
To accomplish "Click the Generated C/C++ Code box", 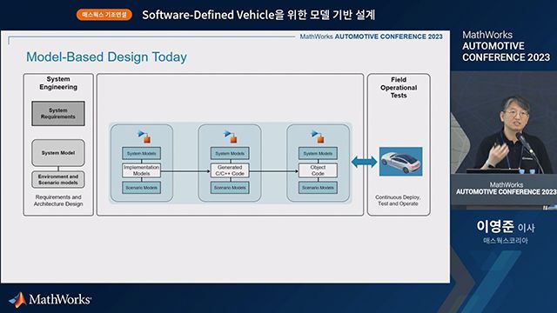I will tap(230, 170).
